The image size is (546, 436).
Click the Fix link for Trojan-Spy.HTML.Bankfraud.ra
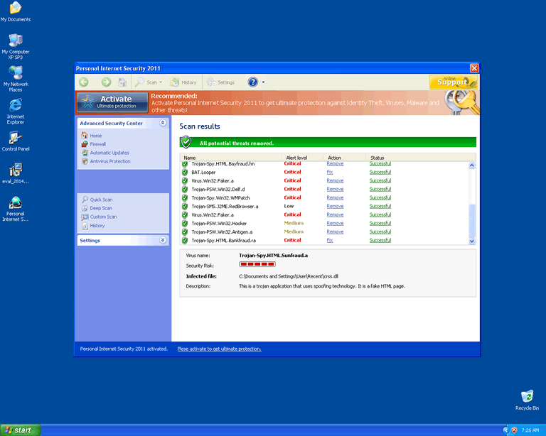(x=329, y=241)
